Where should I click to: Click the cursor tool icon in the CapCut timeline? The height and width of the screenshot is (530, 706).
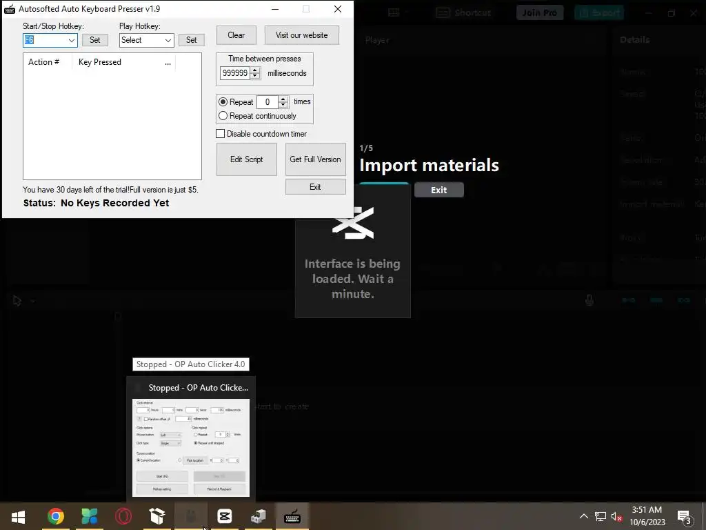(x=17, y=301)
